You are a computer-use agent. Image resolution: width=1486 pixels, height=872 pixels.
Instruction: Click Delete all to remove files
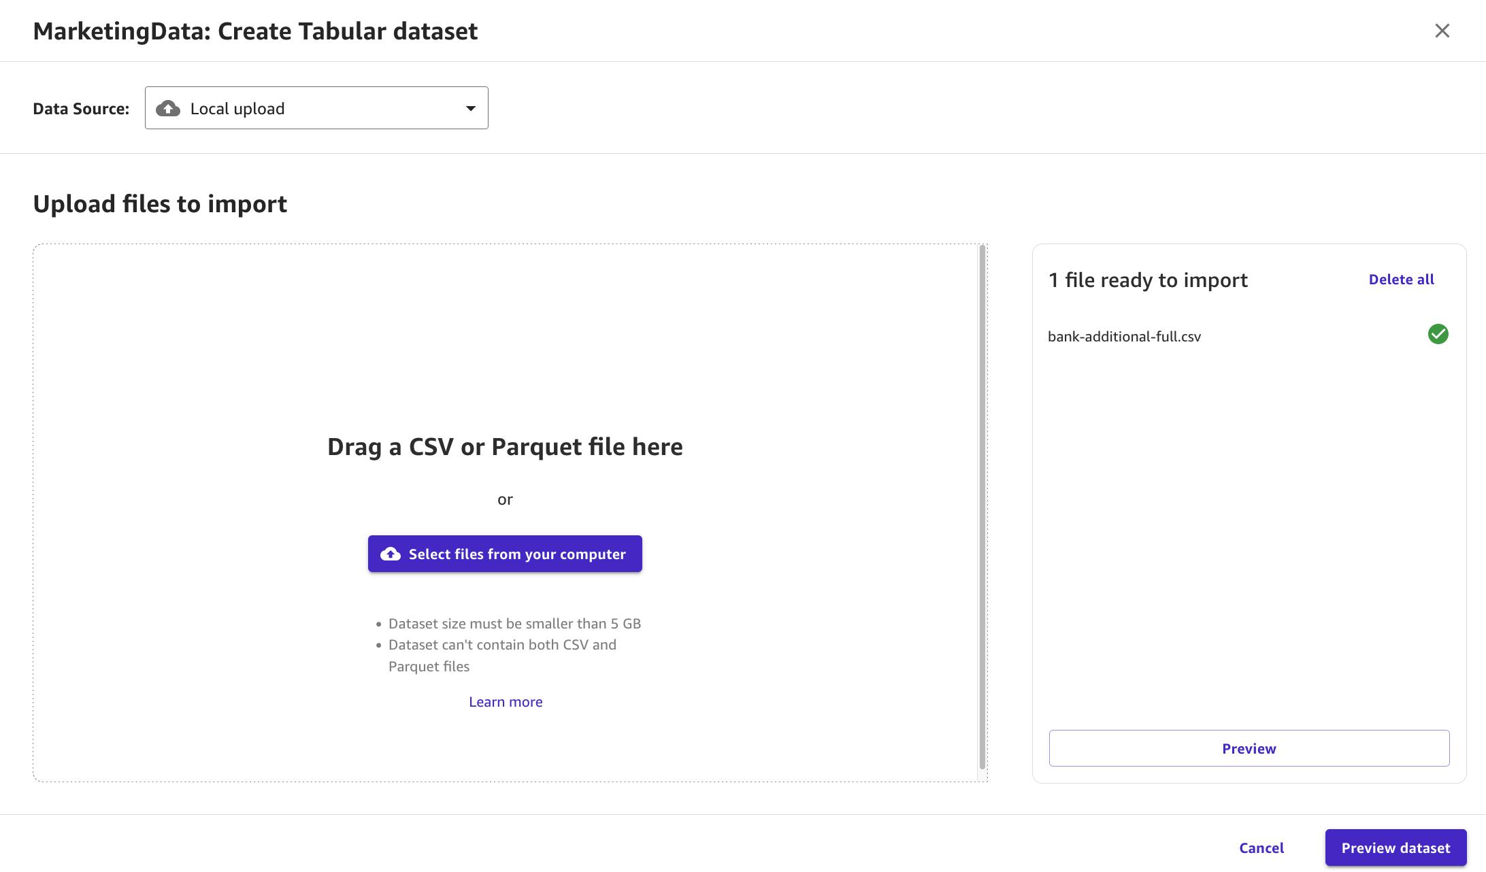point(1401,280)
